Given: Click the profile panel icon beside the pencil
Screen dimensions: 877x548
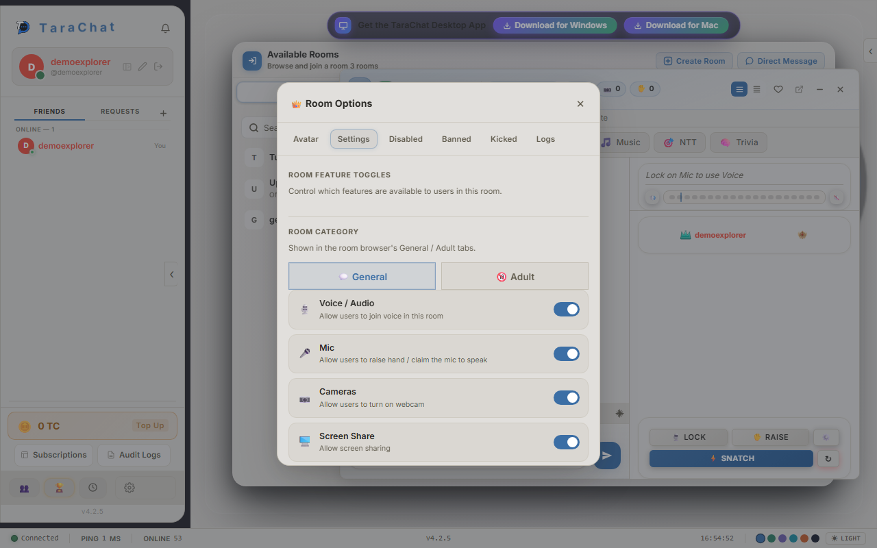Looking at the screenshot, I should [x=127, y=66].
